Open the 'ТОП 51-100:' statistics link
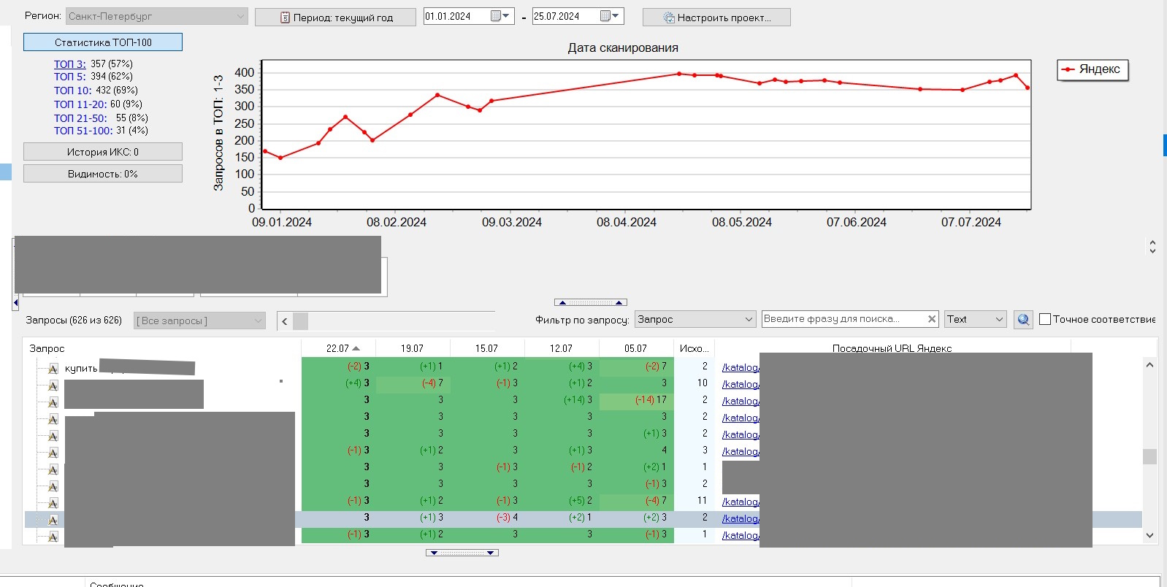 click(x=83, y=131)
